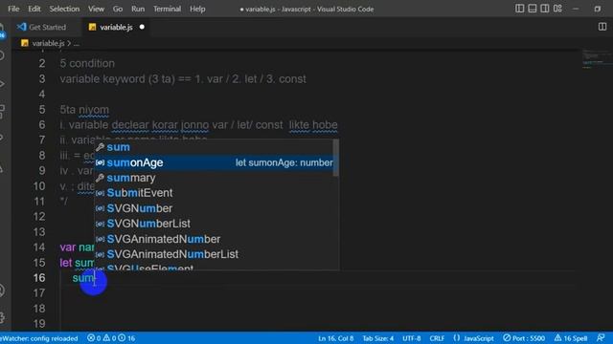Click 'Ln 16, Col 8' in status bar
The height and width of the screenshot is (344, 613).
(x=335, y=338)
